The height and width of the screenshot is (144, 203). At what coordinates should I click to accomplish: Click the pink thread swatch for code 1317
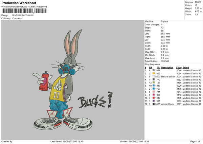[x=154, y=92]
